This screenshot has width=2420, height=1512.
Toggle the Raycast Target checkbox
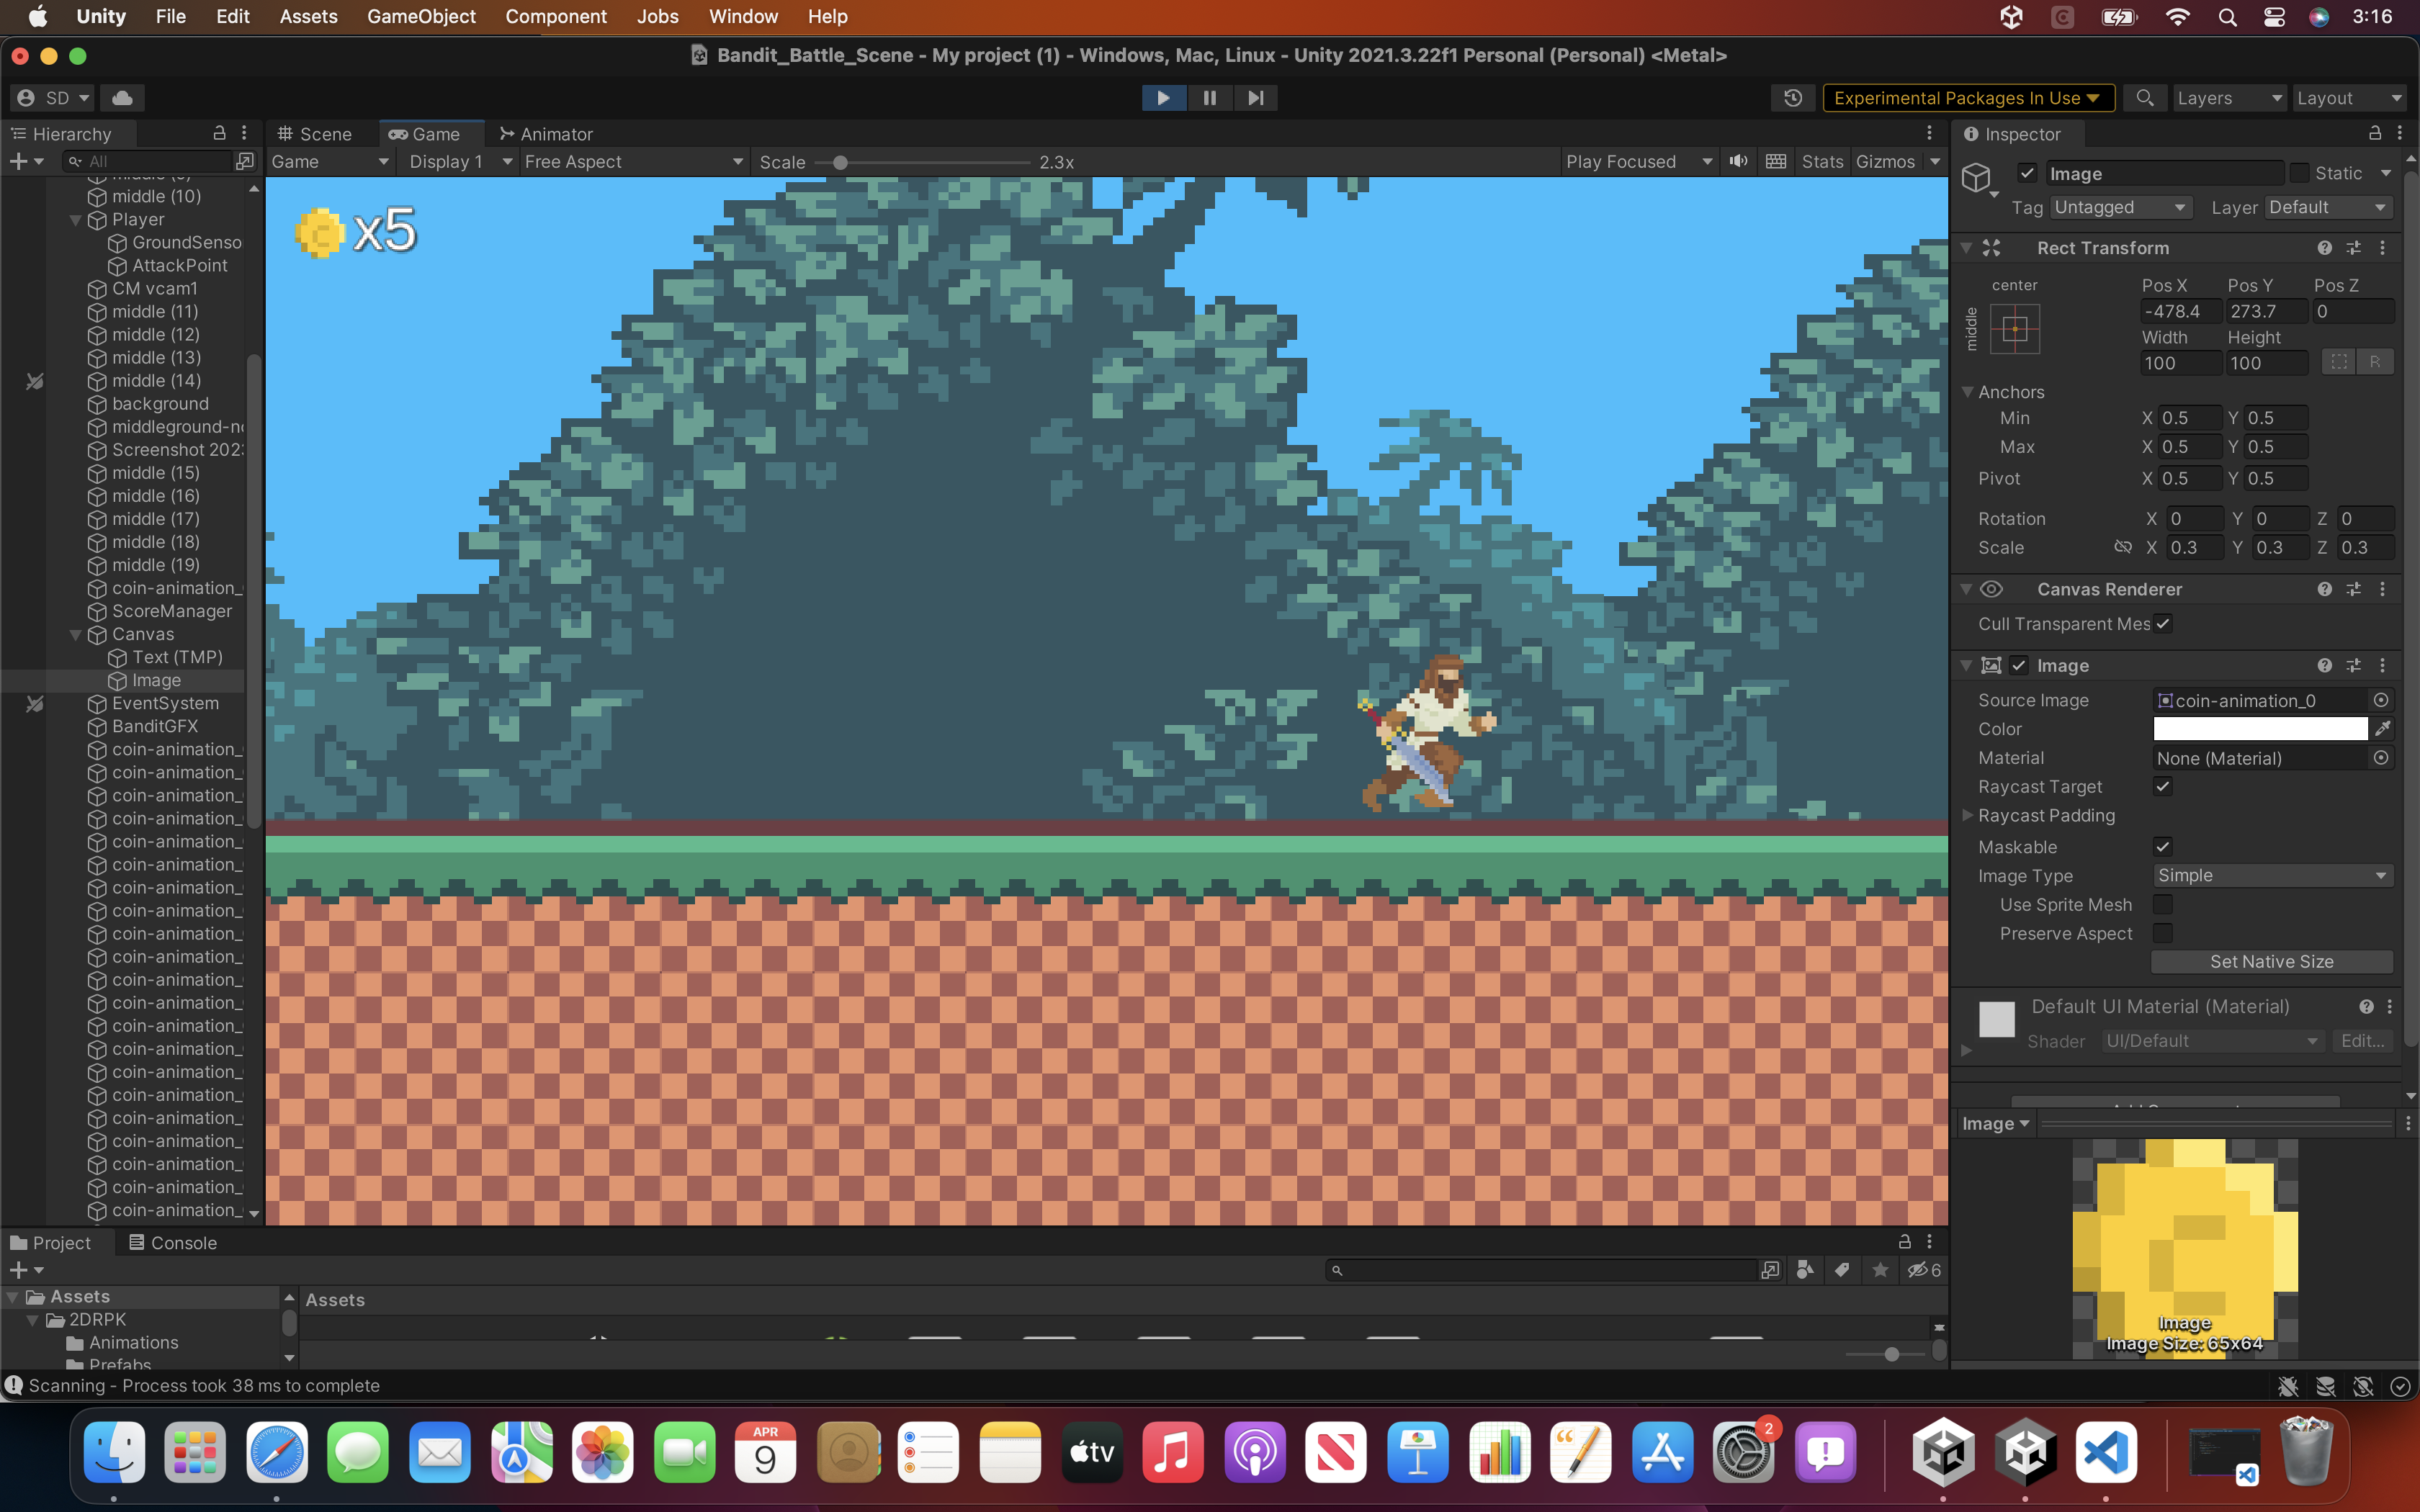coord(2162,786)
